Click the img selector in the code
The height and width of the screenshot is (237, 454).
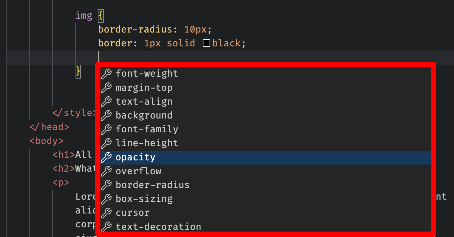[84, 15]
